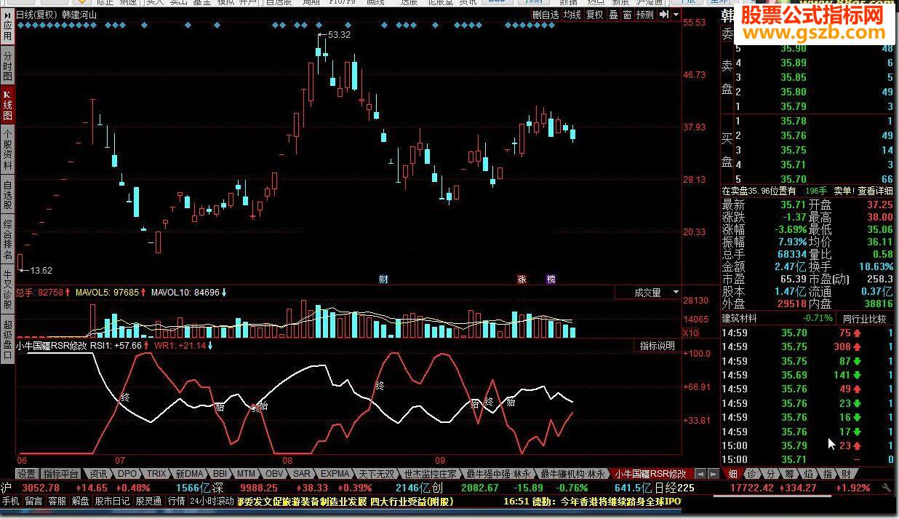This screenshot has width=899, height=519.
Task: Select the 天下无双 indicator tab
Action: pyautogui.click(x=378, y=473)
